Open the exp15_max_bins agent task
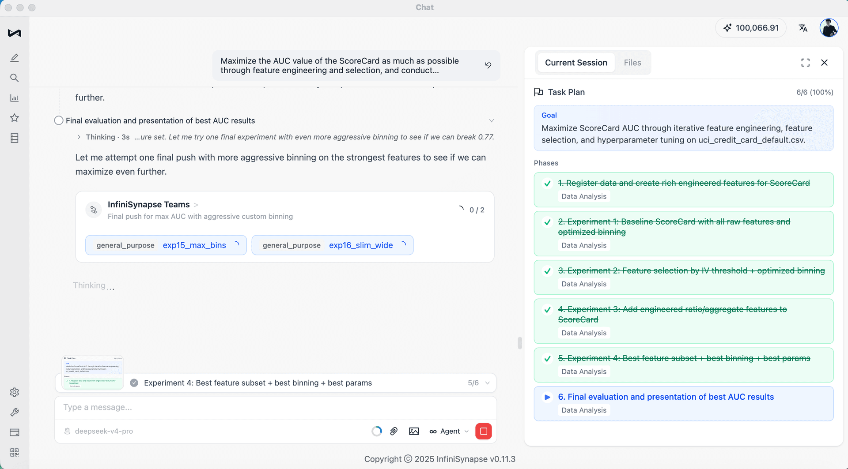The image size is (848, 469). [x=166, y=245]
